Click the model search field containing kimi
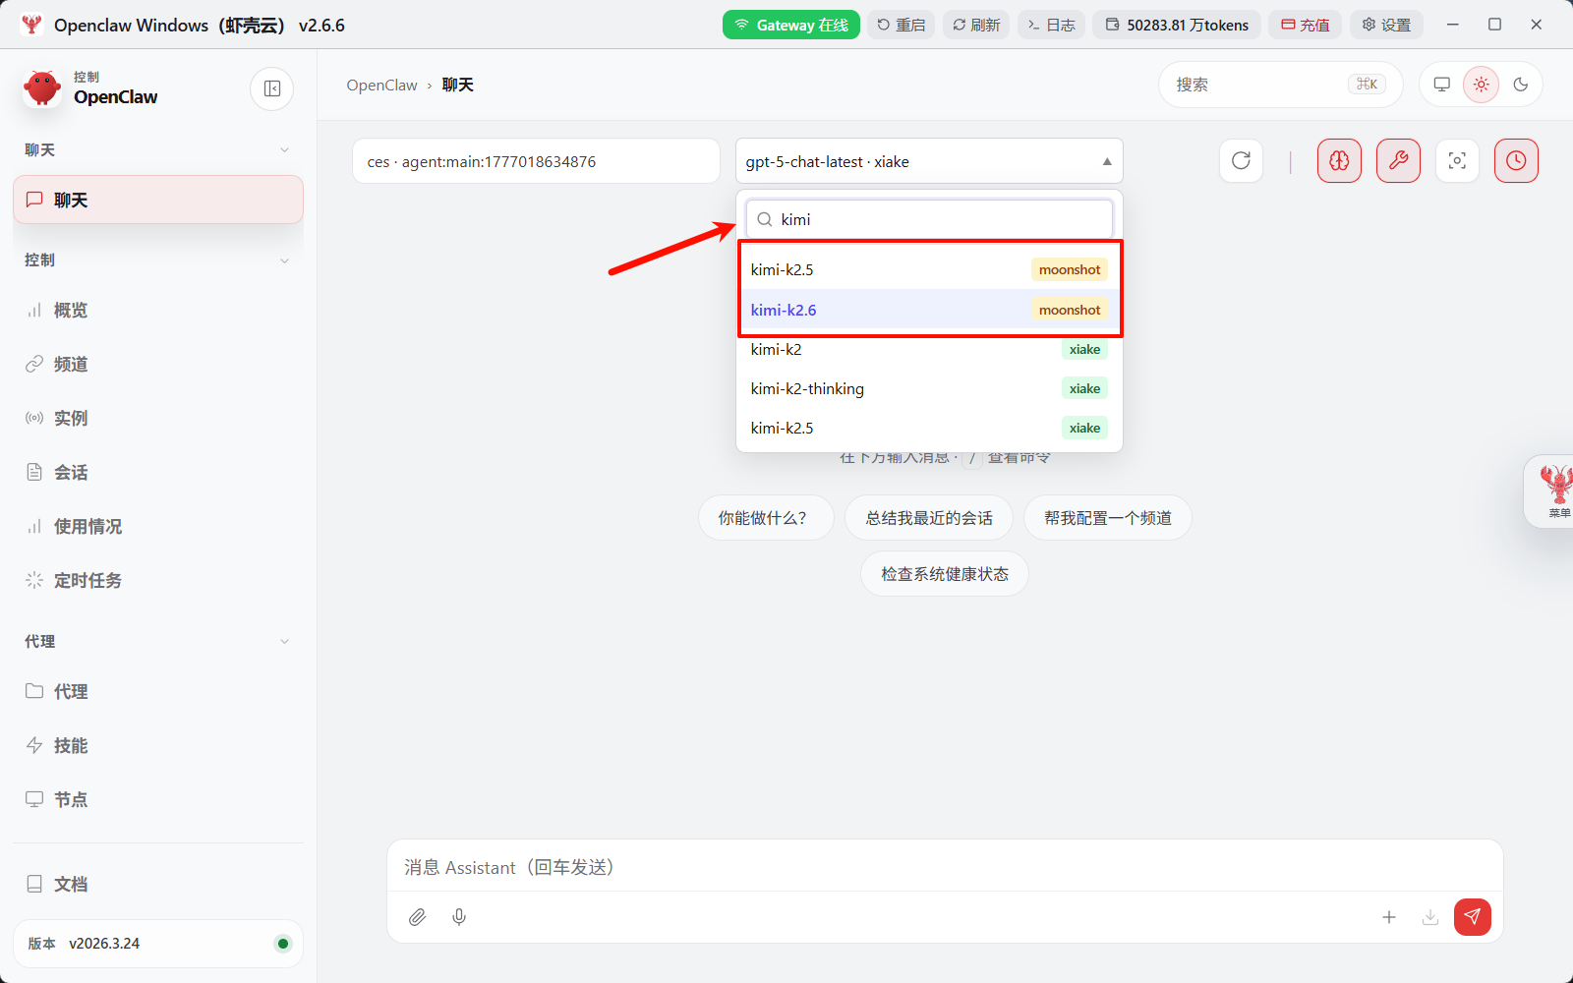 click(929, 219)
